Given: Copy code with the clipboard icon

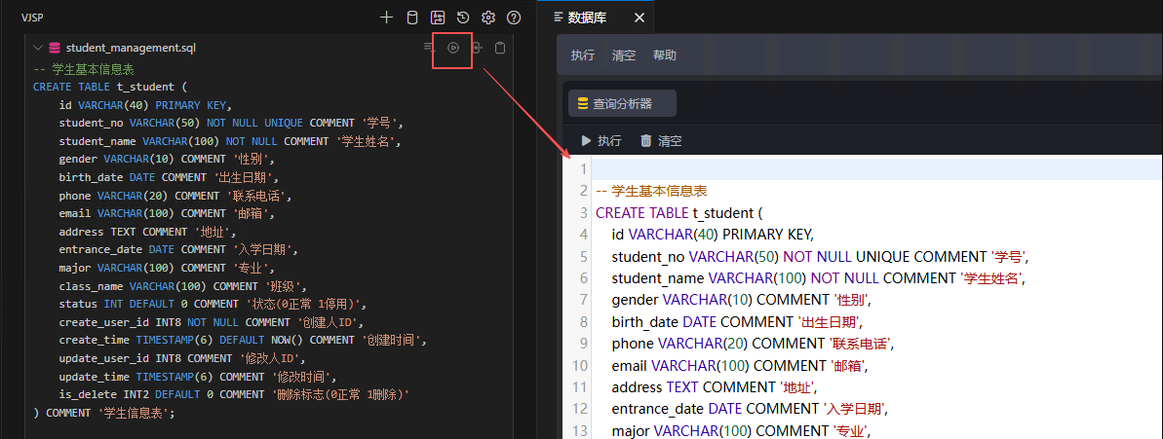Looking at the screenshot, I should pyautogui.click(x=500, y=48).
